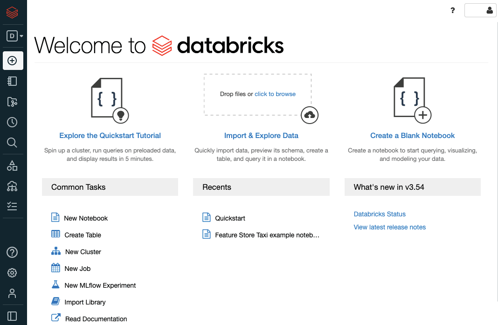The height and width of the screenshot is (325, 498).
Task: Open the Recents clock icon in sidebar
Action: (12, 122)
